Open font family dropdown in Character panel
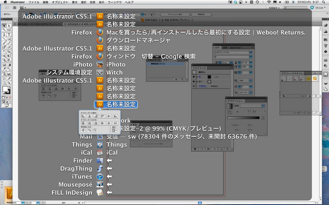This screenshot has width=329, height=205. [x=250, y=52]
